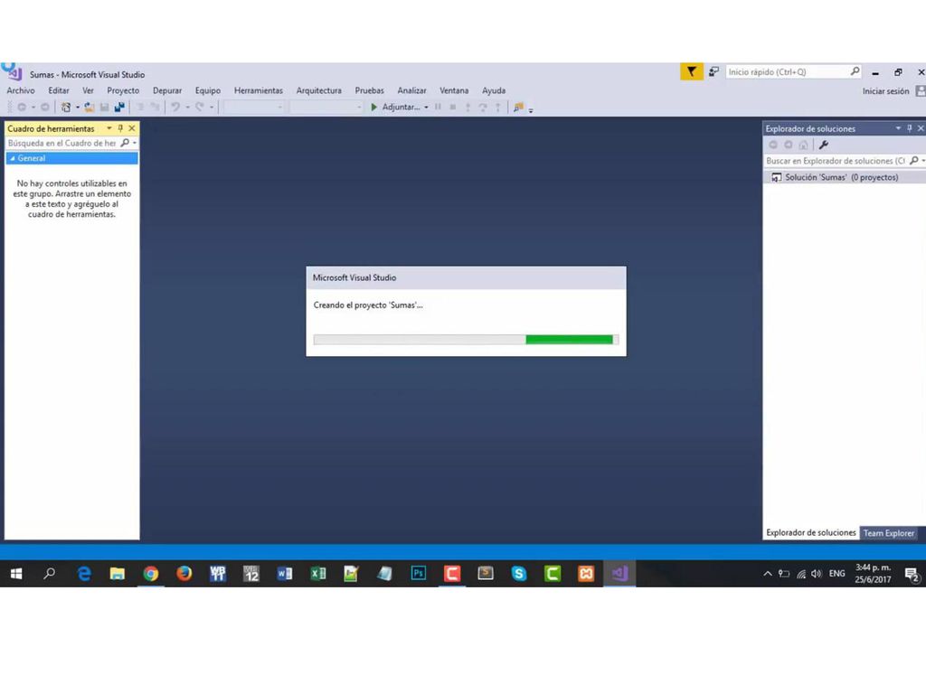Click the Redo toolbar icon
The height and width of the screenshot is (694, 926).
point(200,107)
